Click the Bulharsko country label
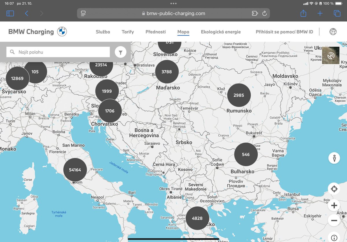 click(242, 172)
